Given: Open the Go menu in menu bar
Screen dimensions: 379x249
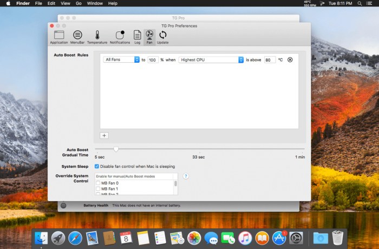Looking at the screenshot, I should click(79, 3).
